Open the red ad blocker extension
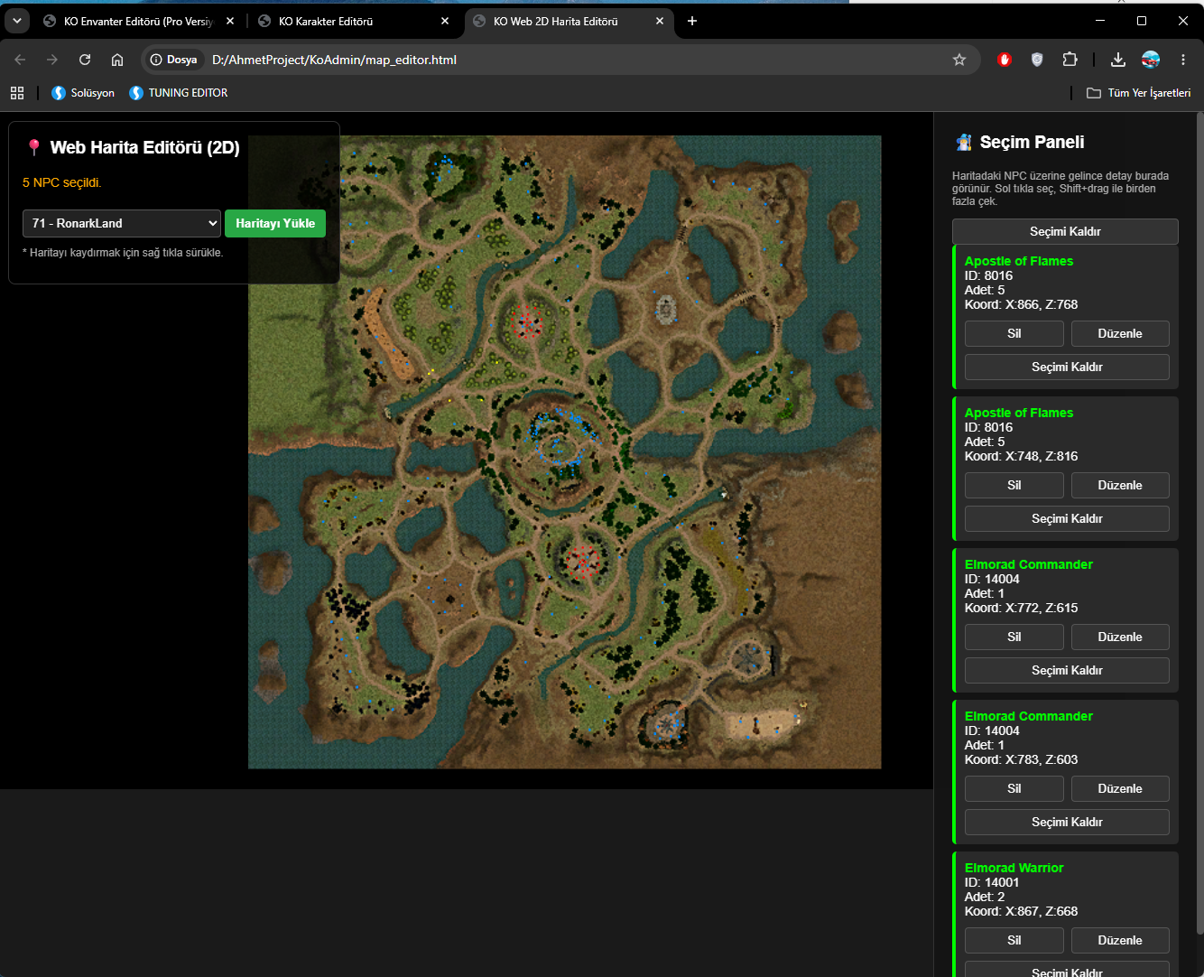Viewport: 1204px width, 977px height. point(1005,60)
